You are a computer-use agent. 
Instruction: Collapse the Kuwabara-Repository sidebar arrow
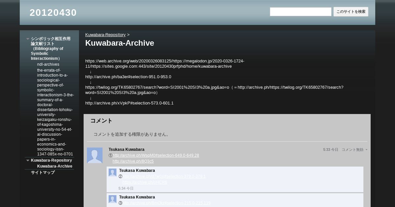click(28, 160)
